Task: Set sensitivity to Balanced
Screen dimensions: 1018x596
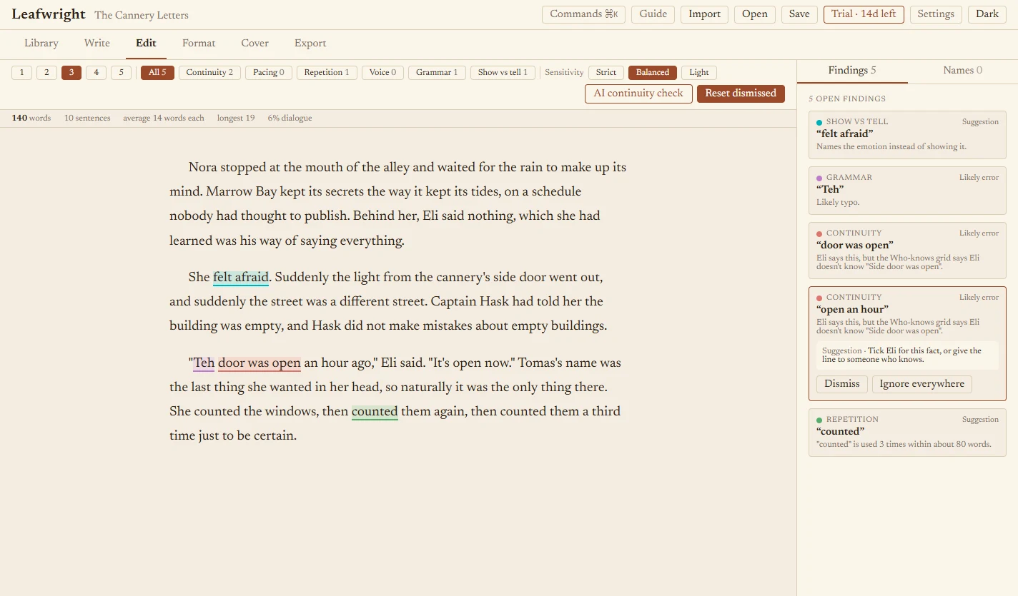Action: [x=653, y=72]
